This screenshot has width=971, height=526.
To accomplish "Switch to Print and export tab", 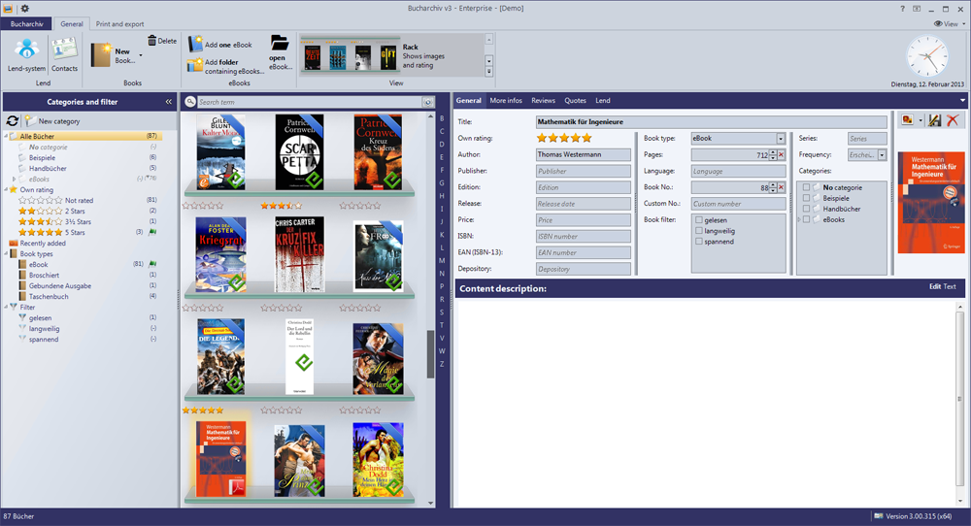I will 119,23.
